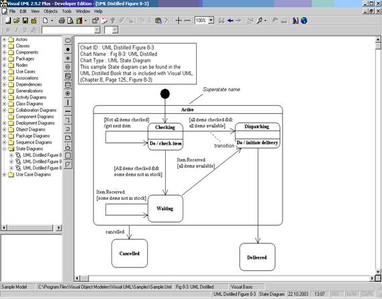Select the composite state palette tool
Viewport: 382px width, 299px height.
[x=68, y=76]
